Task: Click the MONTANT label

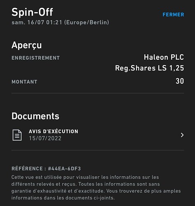Action: point(24,82)
